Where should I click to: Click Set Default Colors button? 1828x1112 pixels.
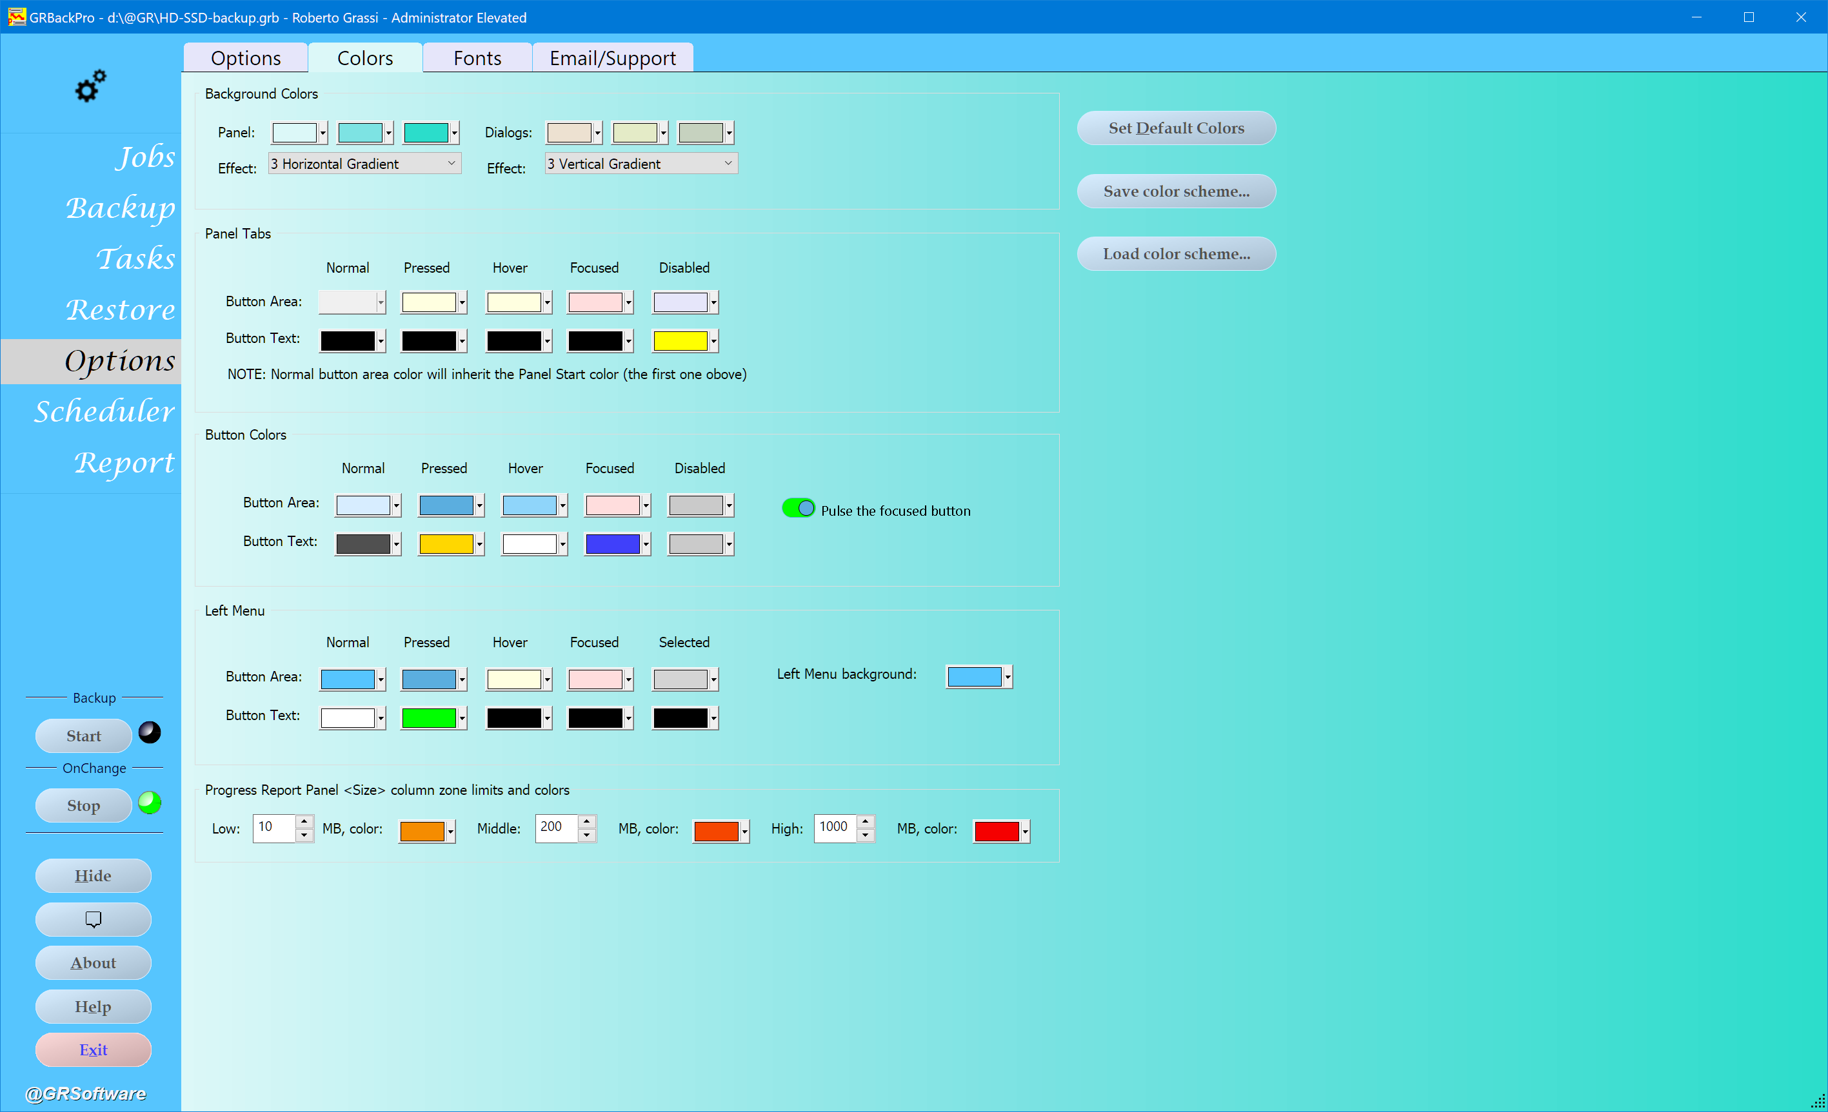tap(1176, 128)
